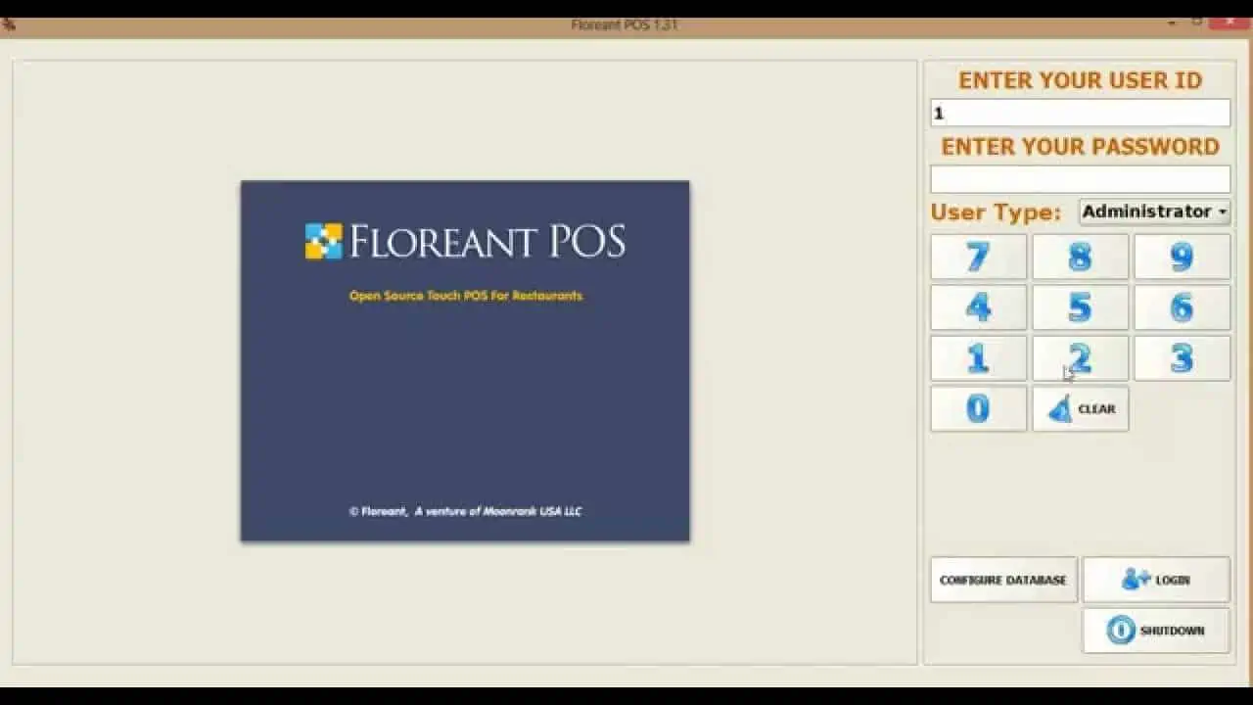Image resolution: width=1253 pixels, height=705 pixels.
Task: Tap keypad digit 5
Action: click(x=1080, y=307)
